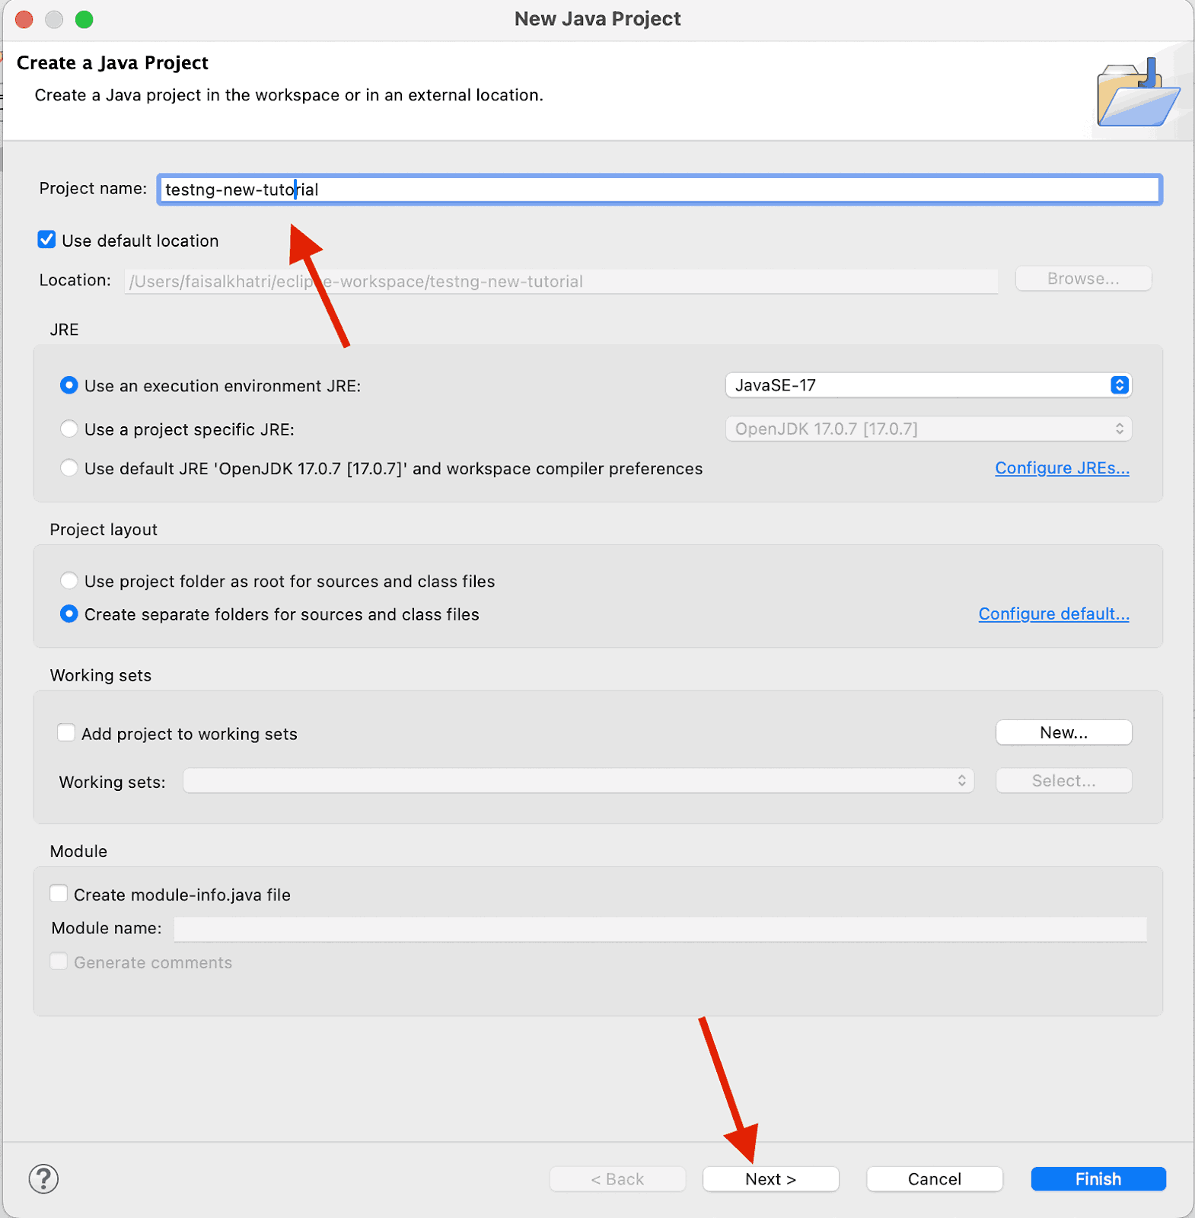
Task: Click the blue Finish button
Action: click(1098, 1179)
